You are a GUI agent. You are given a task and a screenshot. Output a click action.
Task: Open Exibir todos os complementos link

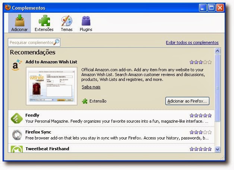(x=192, y=42)
